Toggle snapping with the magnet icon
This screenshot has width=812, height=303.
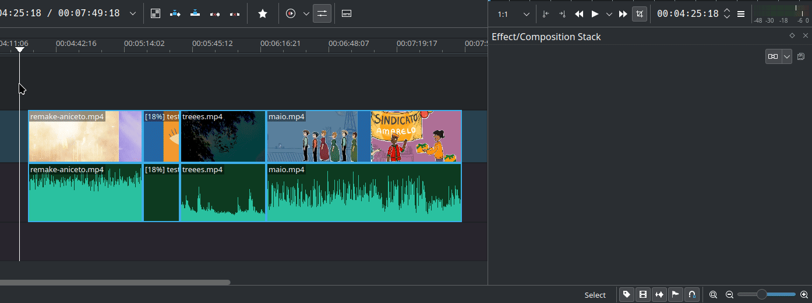(691, 295)
